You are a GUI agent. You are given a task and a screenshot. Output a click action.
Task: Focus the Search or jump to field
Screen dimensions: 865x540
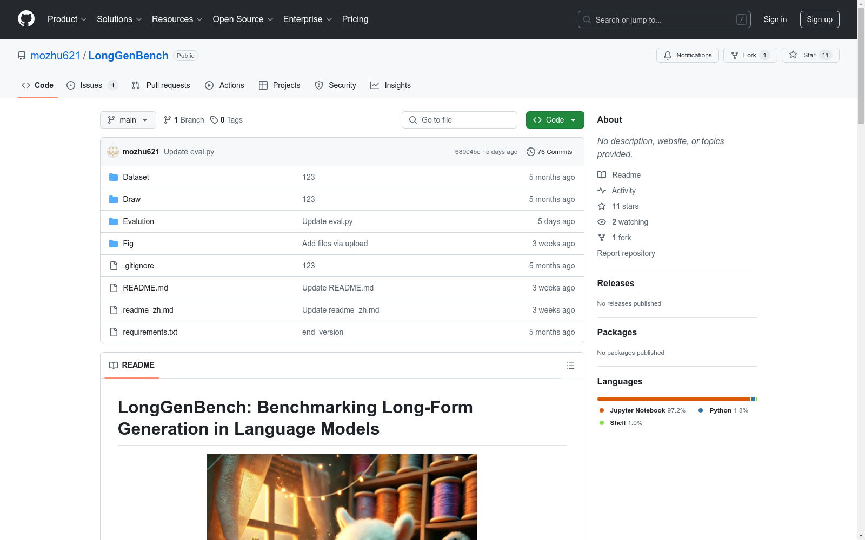(664, 19)
